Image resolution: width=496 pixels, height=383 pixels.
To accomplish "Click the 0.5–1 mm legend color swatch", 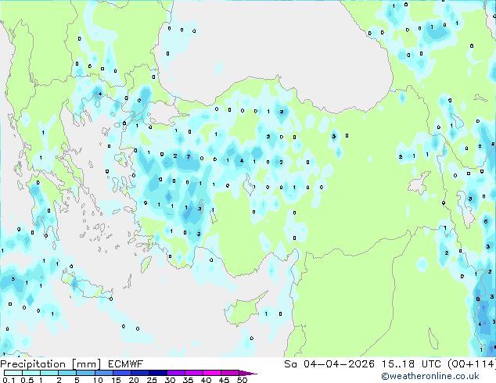I will [x=31, y=373].
